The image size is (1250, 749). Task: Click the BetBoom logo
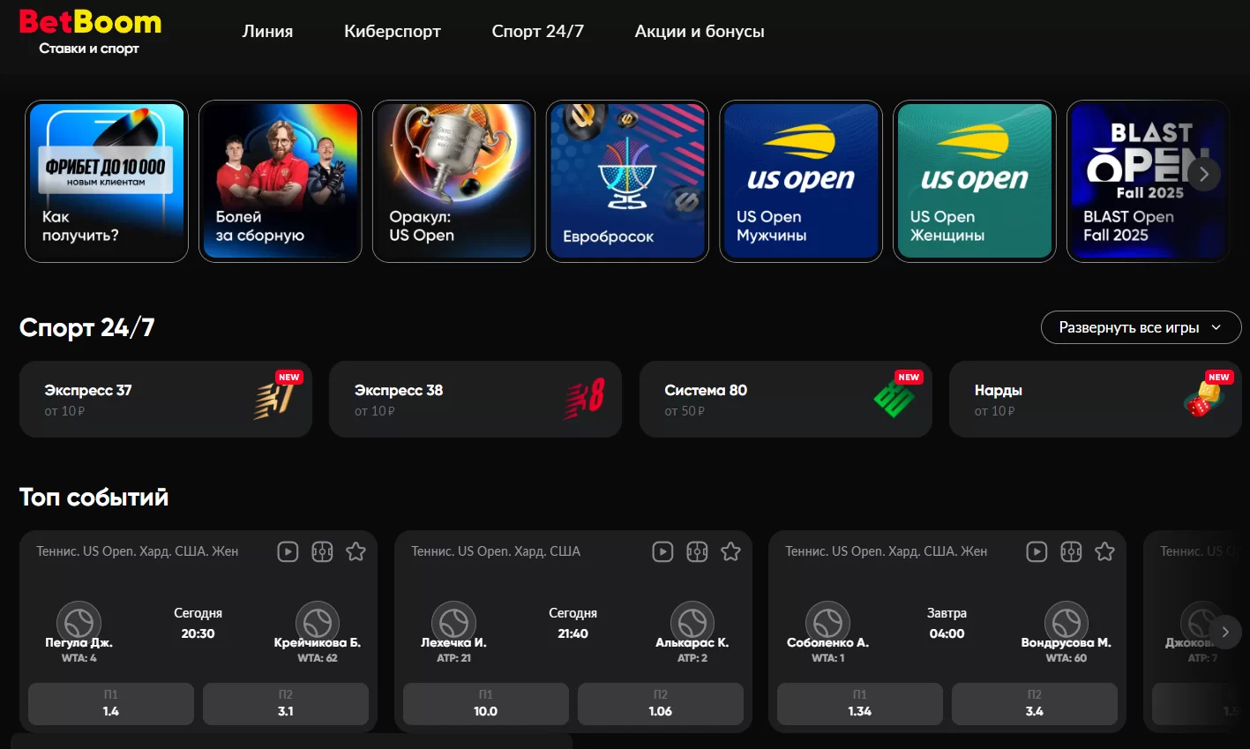90,31
